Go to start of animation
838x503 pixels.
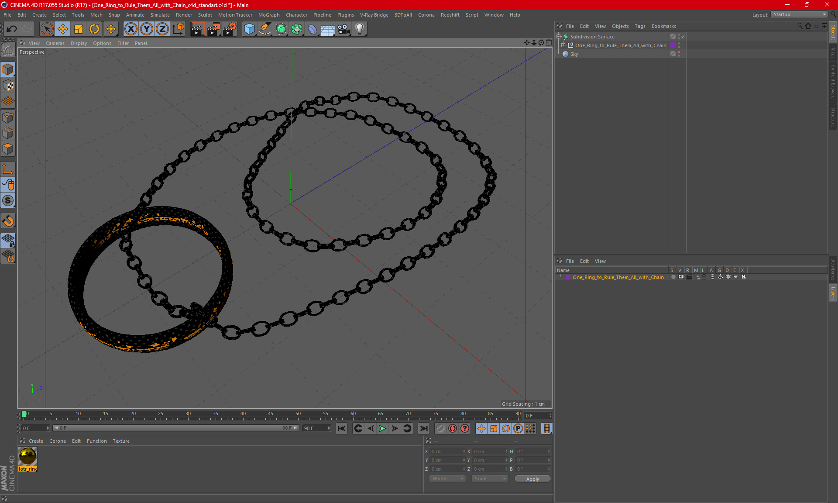point(342,428)
